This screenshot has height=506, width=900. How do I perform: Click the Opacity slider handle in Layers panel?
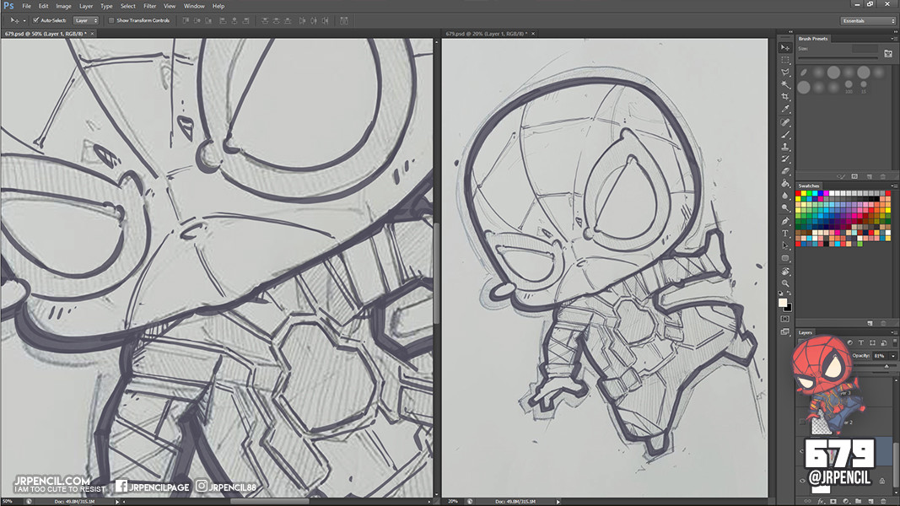[887, 366]
